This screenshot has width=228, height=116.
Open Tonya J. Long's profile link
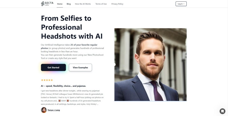tap(54, 110)
